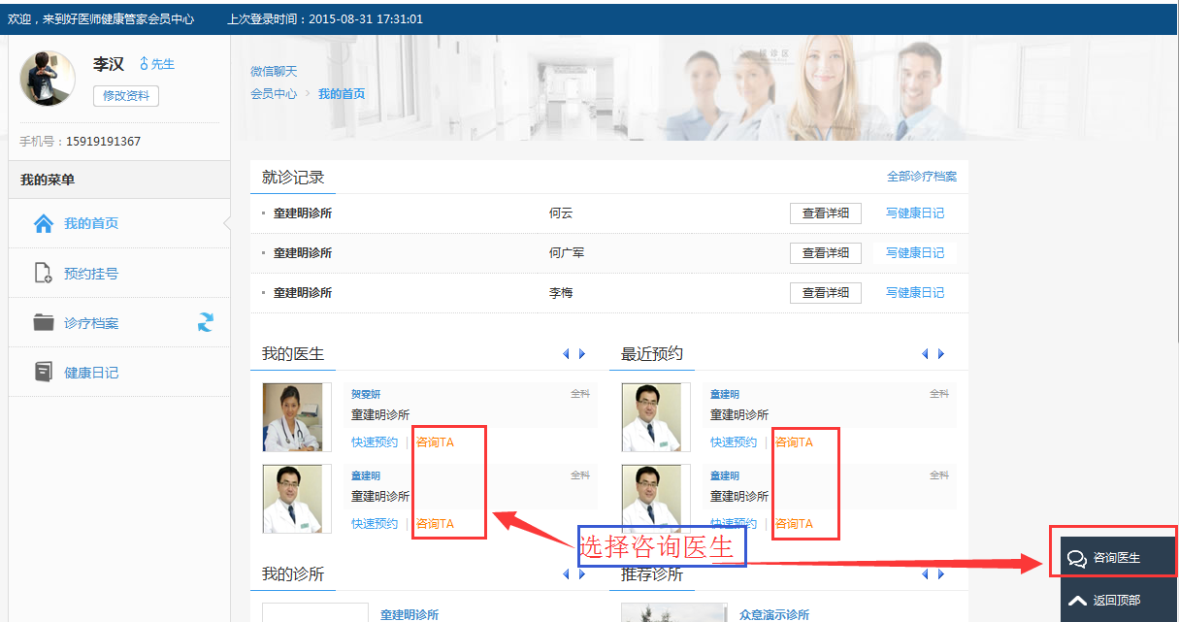Click 会员中心 in the breadcrumb

click(271, 93)
